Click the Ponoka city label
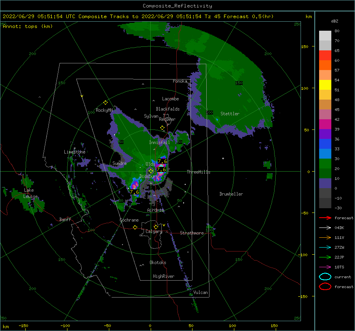This screenshot has width=355, height=331. coord(180,81)
